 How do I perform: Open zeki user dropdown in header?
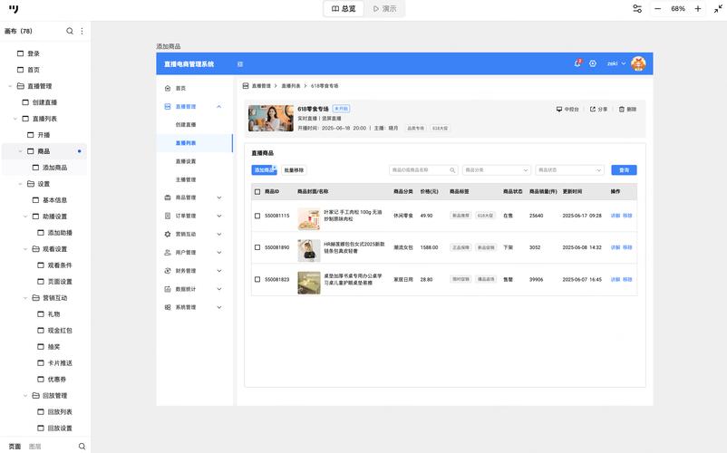pos(616,63)
